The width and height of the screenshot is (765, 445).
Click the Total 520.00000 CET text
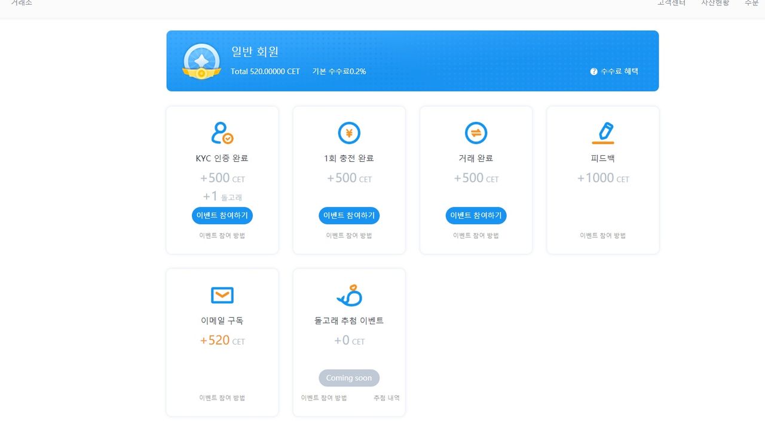[265, 72]
